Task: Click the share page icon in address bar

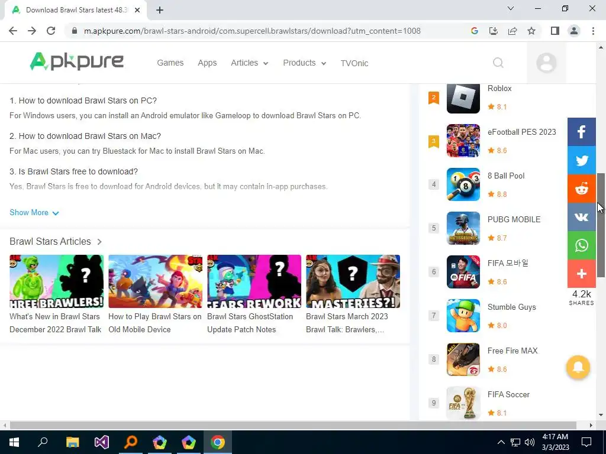Action: [512, 31]
